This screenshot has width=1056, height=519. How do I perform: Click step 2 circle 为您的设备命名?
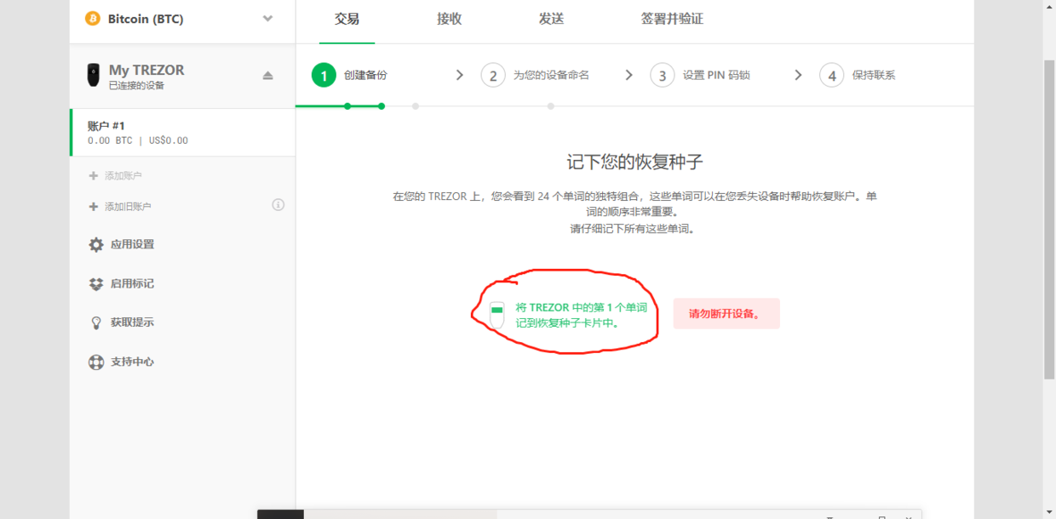[x=493, y=76]
